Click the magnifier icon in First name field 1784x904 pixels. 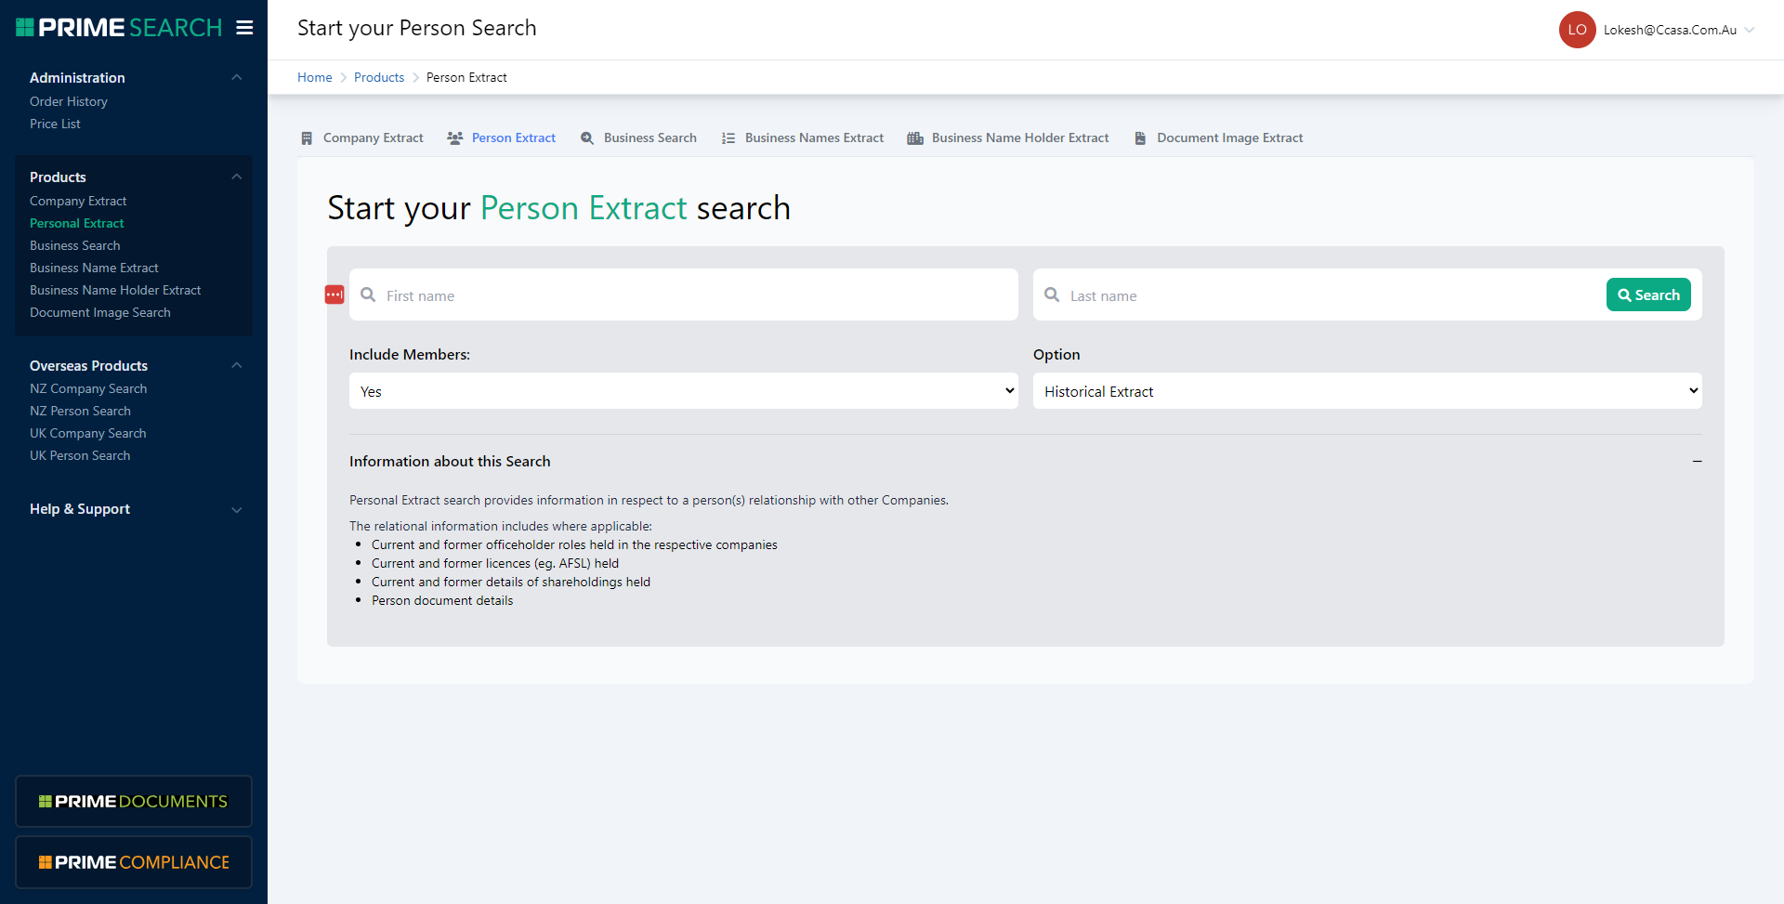pyautogui.click(x=368, y=295)
